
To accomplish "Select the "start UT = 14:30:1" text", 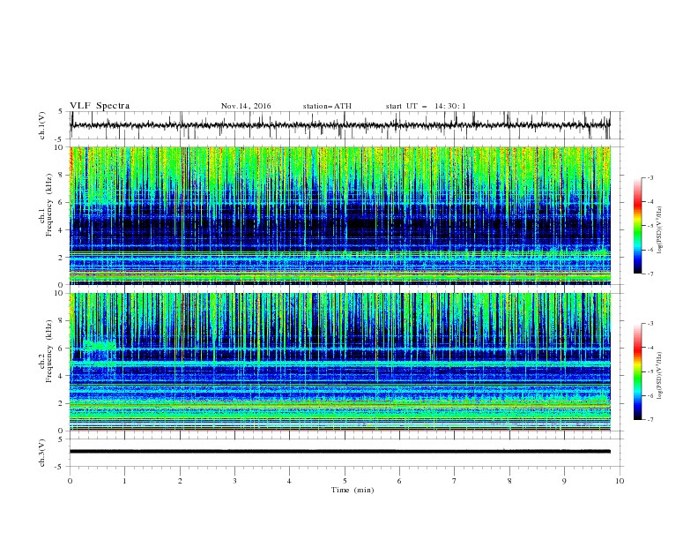I will (426, 106).
